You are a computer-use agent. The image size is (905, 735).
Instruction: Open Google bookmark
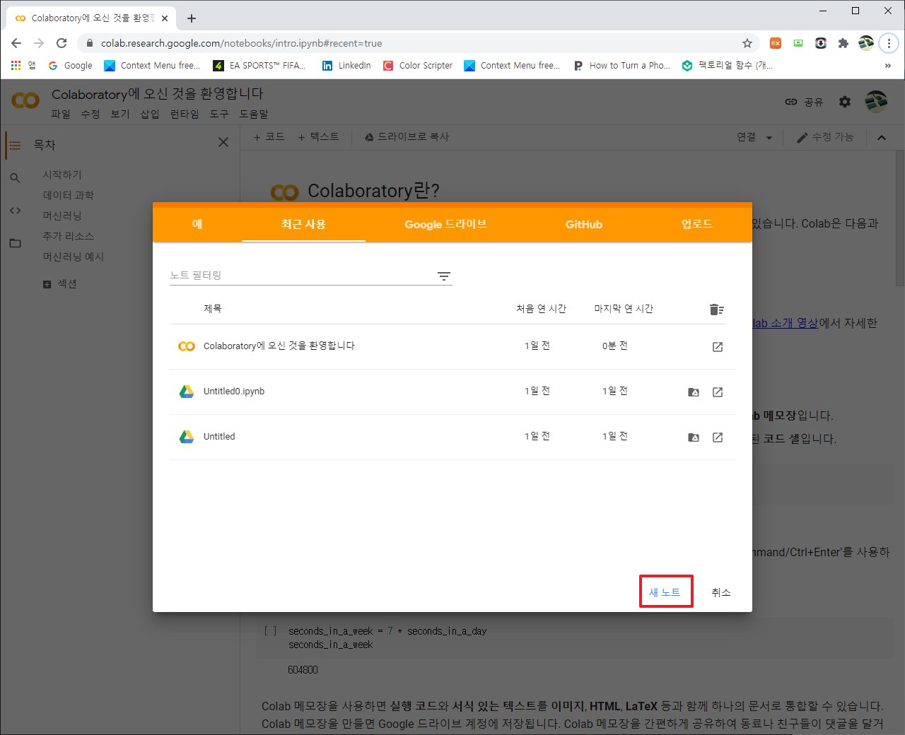pos(71,65)
